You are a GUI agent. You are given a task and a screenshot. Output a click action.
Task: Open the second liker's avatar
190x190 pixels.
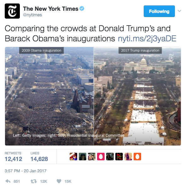83,157
